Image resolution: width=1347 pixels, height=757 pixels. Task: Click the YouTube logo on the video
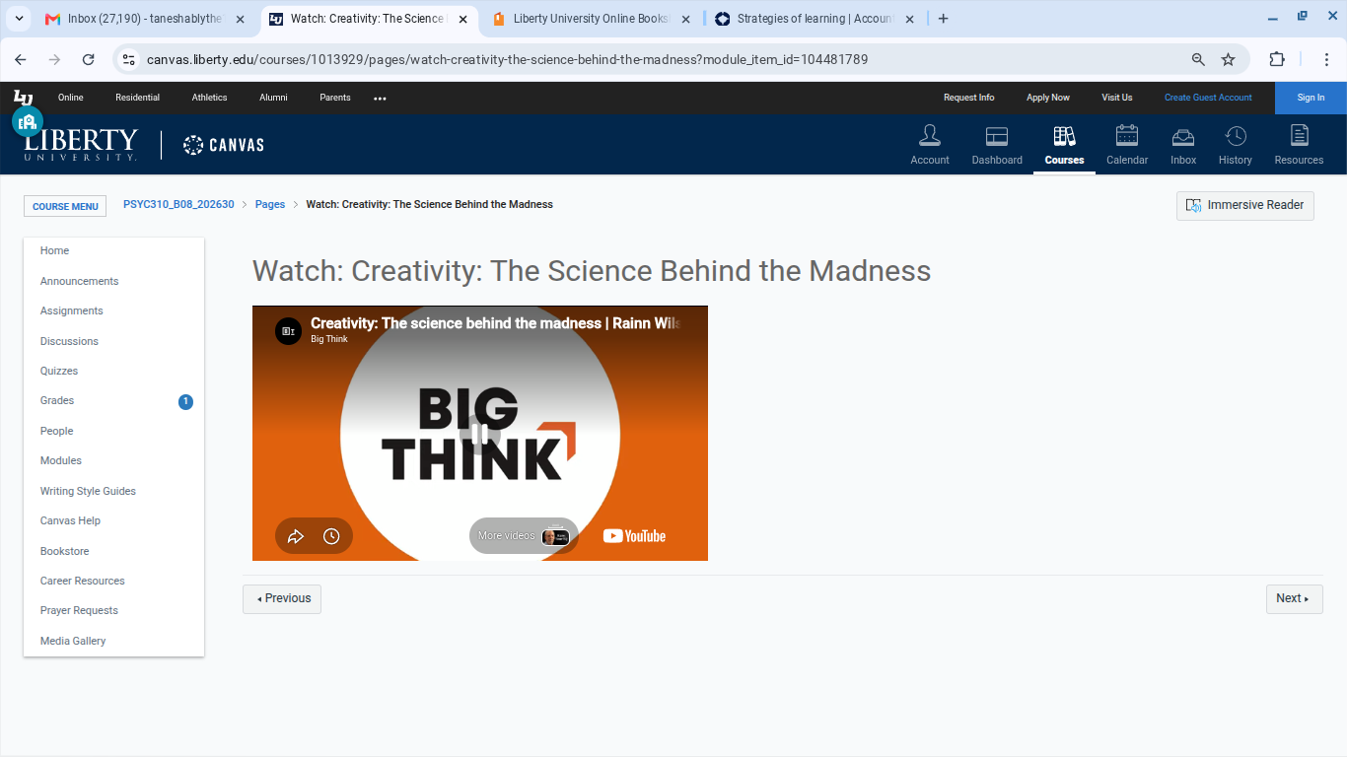point(634,536)
